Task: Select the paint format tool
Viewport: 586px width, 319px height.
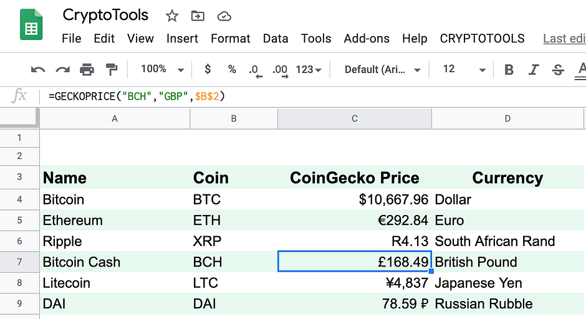Action: click(x=112, y=70)
